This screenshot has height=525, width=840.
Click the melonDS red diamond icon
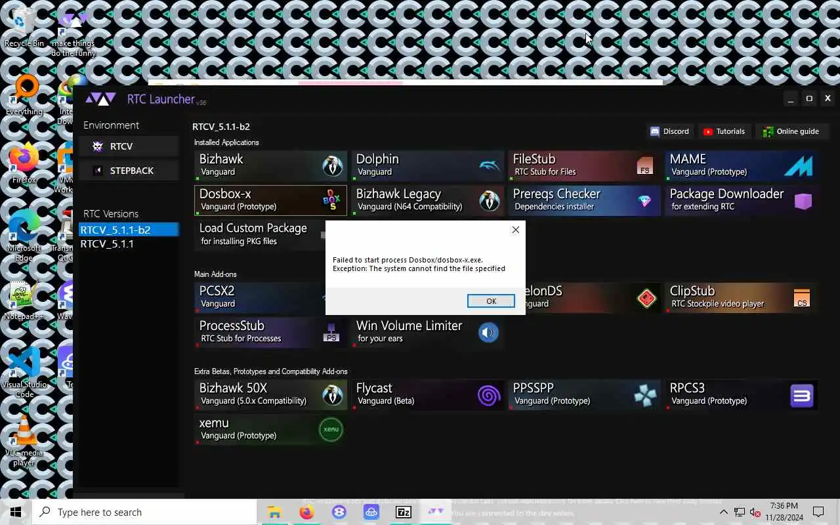646,299
